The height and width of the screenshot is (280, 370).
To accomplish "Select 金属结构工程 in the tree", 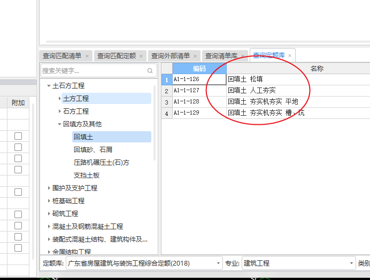I will click(x=72, y=252).
